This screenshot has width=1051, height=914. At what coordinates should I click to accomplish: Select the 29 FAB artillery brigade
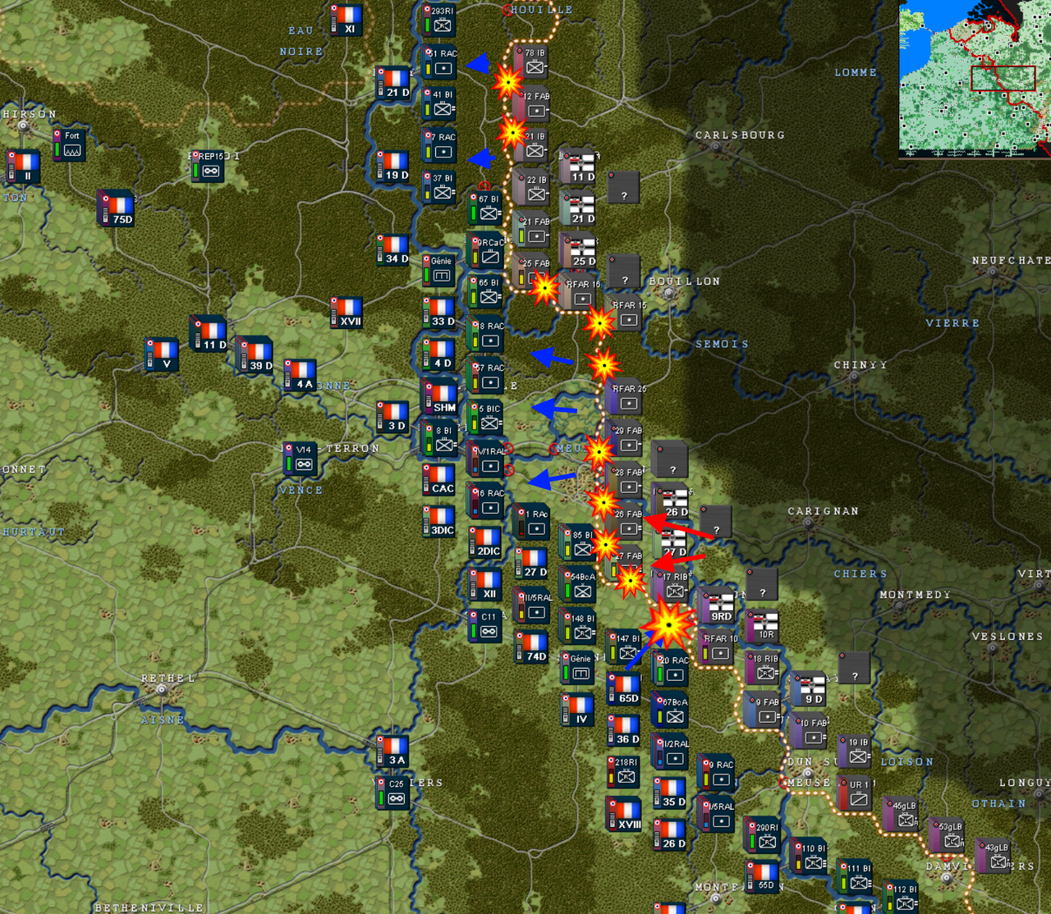coord(625,439)
